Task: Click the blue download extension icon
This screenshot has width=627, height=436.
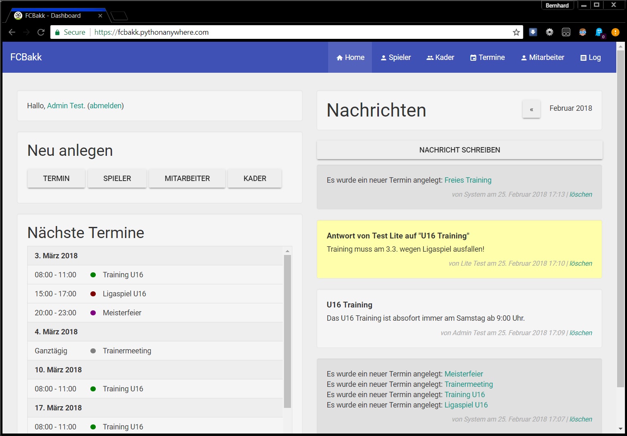Action: click(x=533, y=32)
